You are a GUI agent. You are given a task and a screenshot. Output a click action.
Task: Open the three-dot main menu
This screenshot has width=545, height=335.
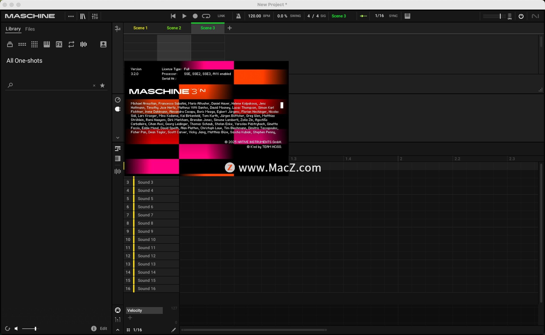pos(71,16)
